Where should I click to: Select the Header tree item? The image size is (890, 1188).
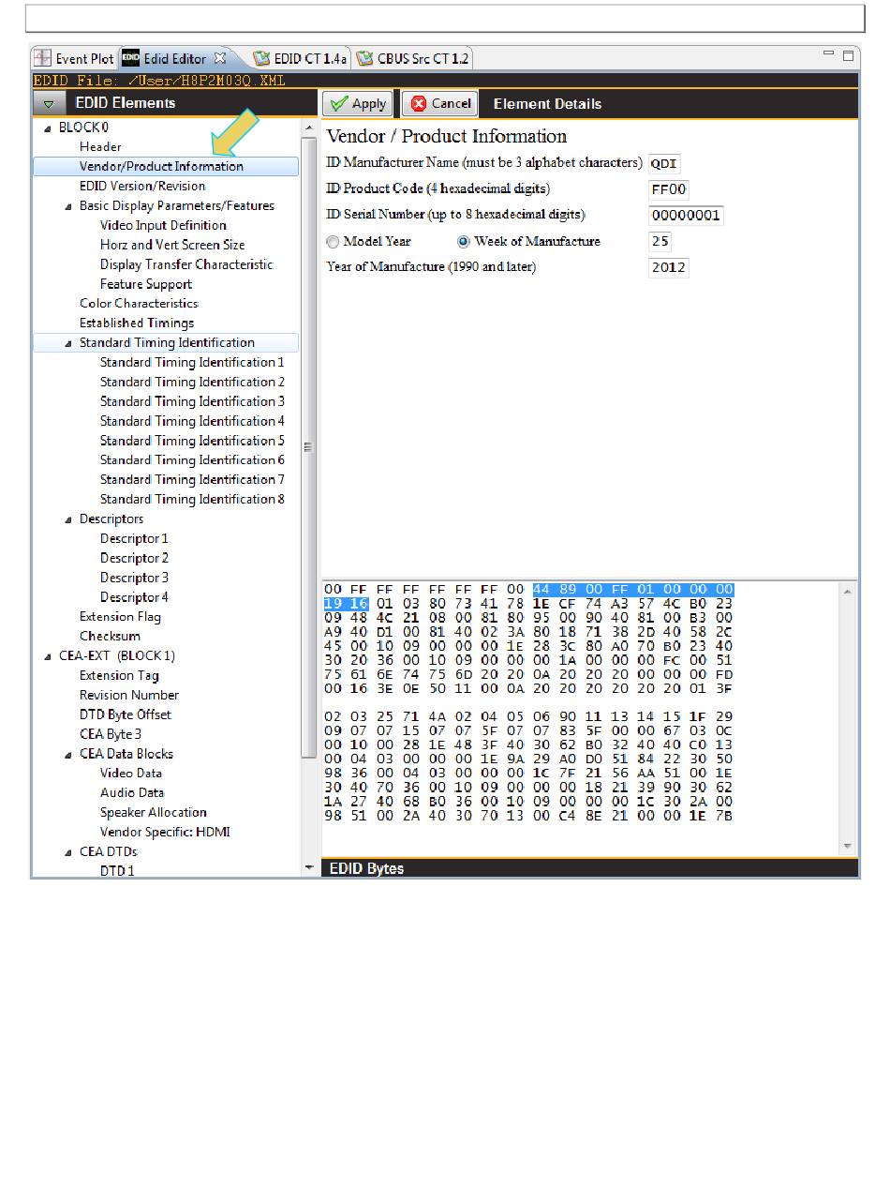[x=100, y=147]
